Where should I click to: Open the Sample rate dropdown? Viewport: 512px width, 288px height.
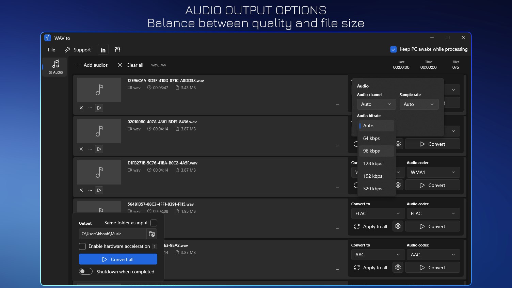[x=419, y=104]
